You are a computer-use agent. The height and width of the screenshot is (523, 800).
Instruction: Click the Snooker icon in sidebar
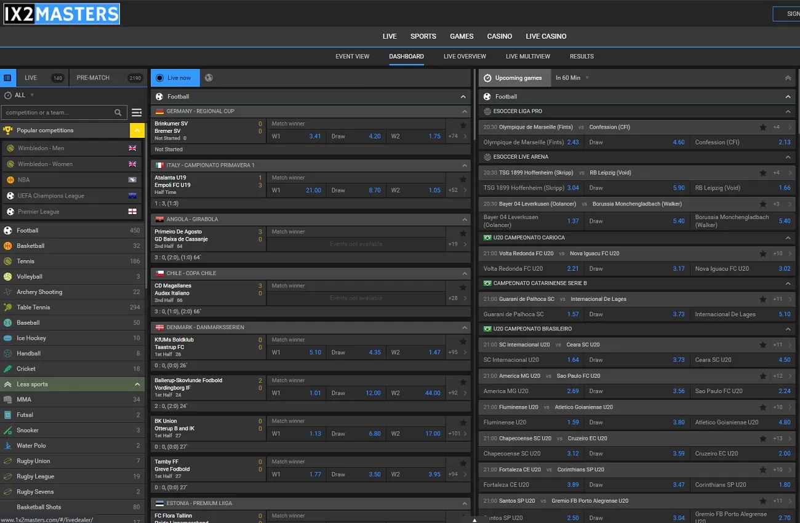pos(8,431)
